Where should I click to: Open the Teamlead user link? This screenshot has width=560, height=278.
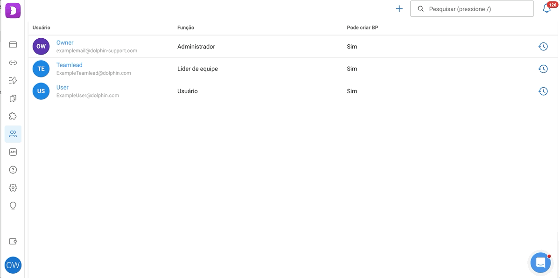pyautogui.click(x=70, y=65)
